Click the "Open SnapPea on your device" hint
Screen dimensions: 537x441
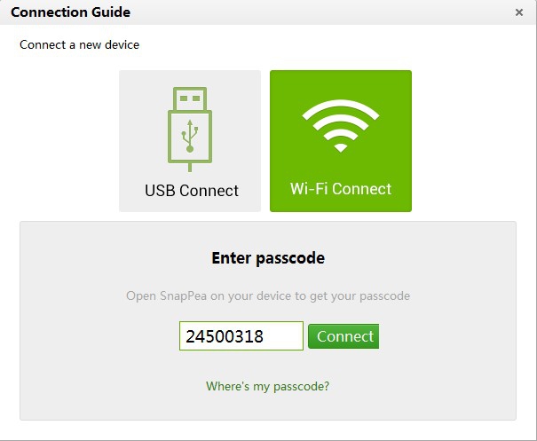[267, 295]
